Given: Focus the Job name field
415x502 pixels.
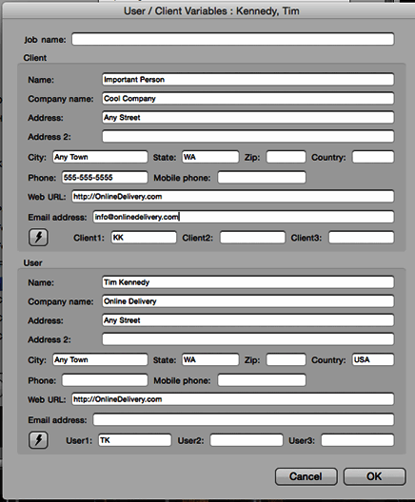Looking at the screenshot, I should 233,39.
